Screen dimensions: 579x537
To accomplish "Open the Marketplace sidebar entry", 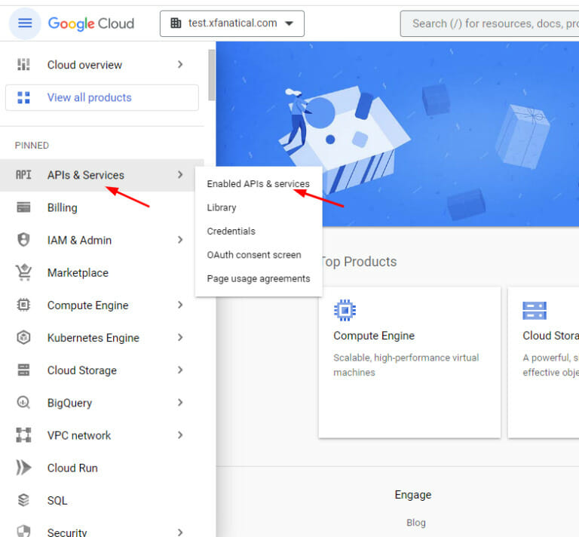I will click(x=102, y=272).
